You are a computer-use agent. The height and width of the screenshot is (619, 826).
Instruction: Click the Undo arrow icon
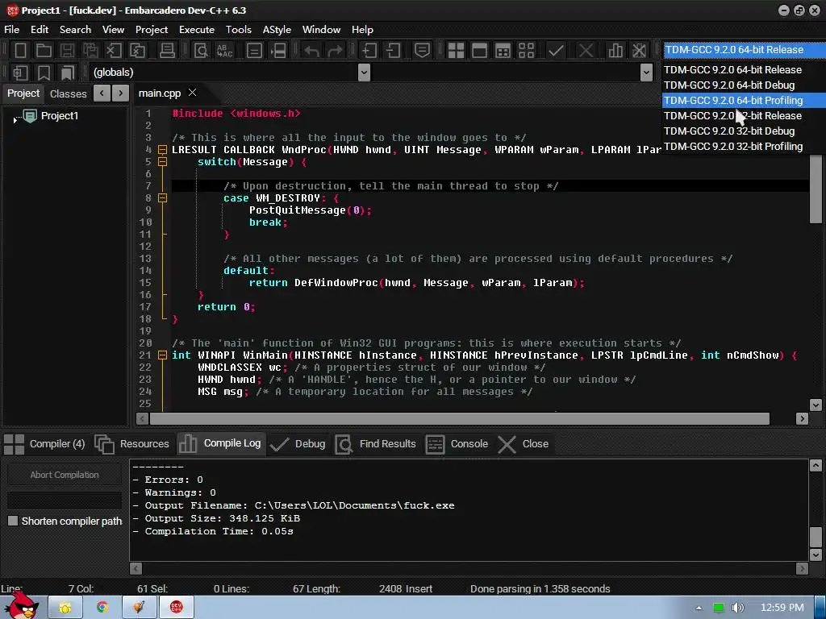point(311,51)
